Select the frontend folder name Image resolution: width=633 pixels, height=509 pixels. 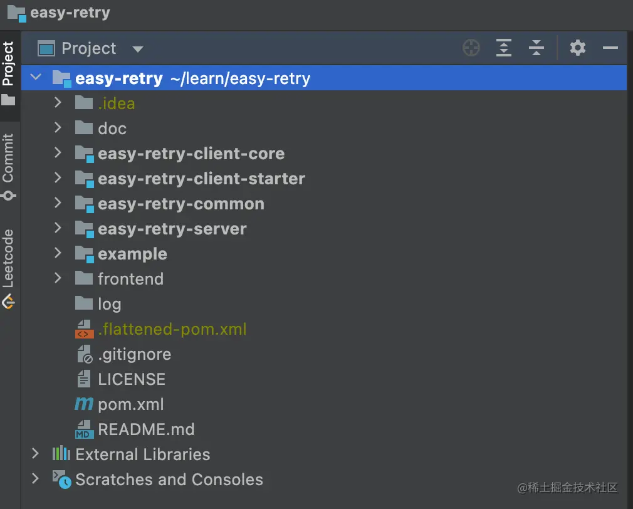point(131,279)
